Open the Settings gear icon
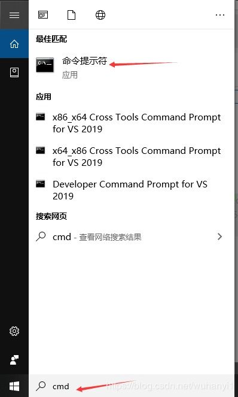Screen dimensions: 238x397 14,331
